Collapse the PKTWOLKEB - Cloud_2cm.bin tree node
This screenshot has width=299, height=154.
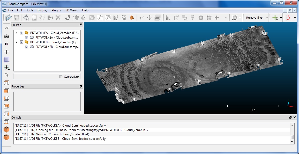click(x=17, y=42)
